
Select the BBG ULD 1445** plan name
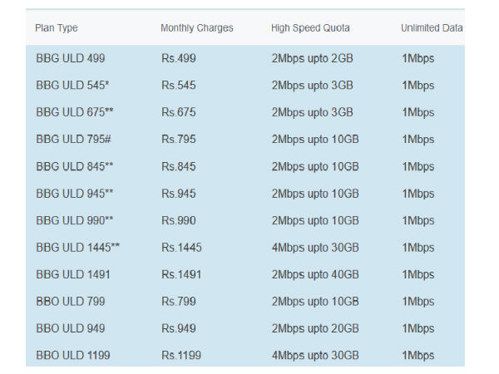pyautogui.click(x=78, y=248)
